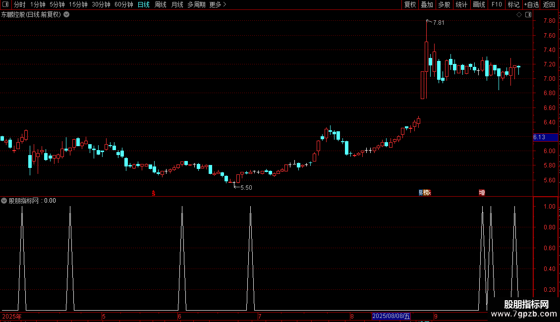Select the 30分钟 period
The image size is (560, 322).
[x=101, y=4]
